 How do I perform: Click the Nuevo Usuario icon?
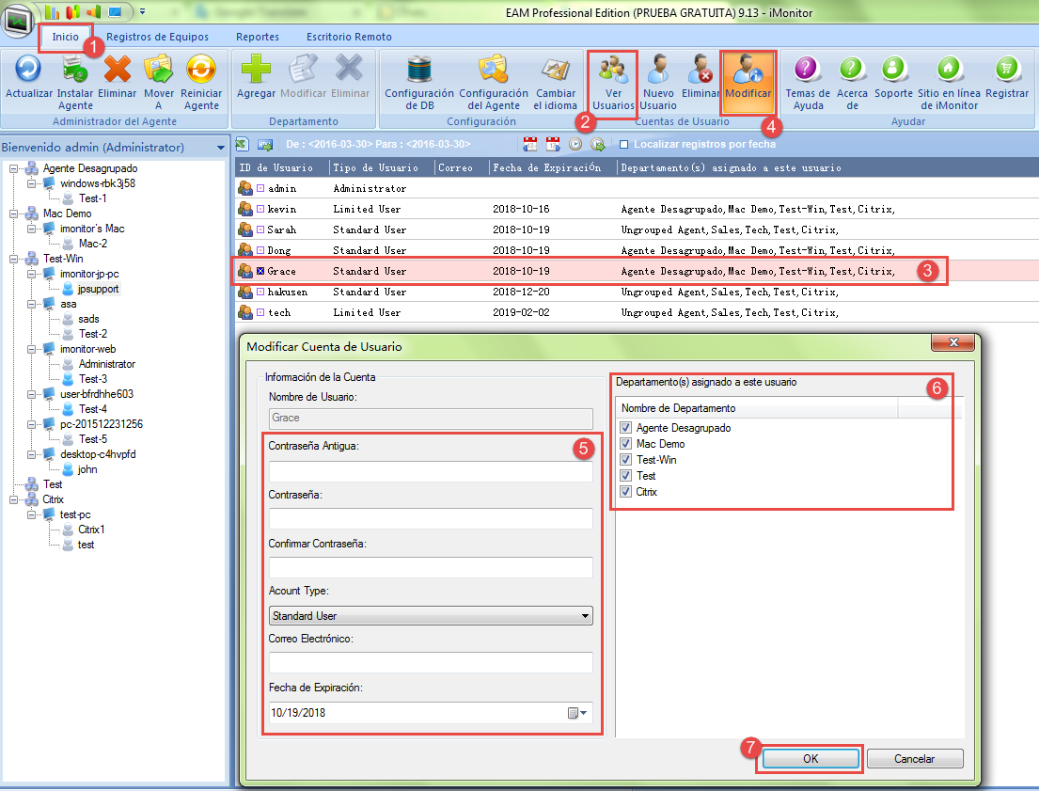[x=658, y=69]
